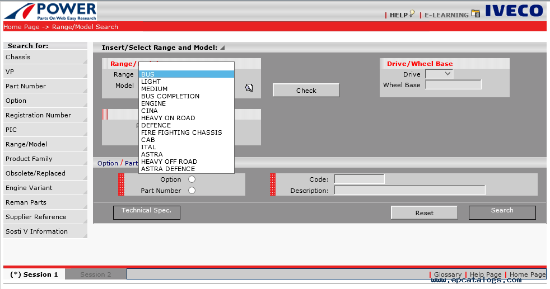Click the POWER Parts On Web logo
This screenshot has width=550, height=289.
click(50, 12)
